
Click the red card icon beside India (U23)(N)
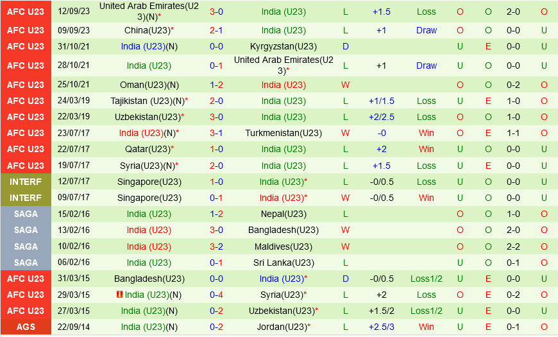120,295
